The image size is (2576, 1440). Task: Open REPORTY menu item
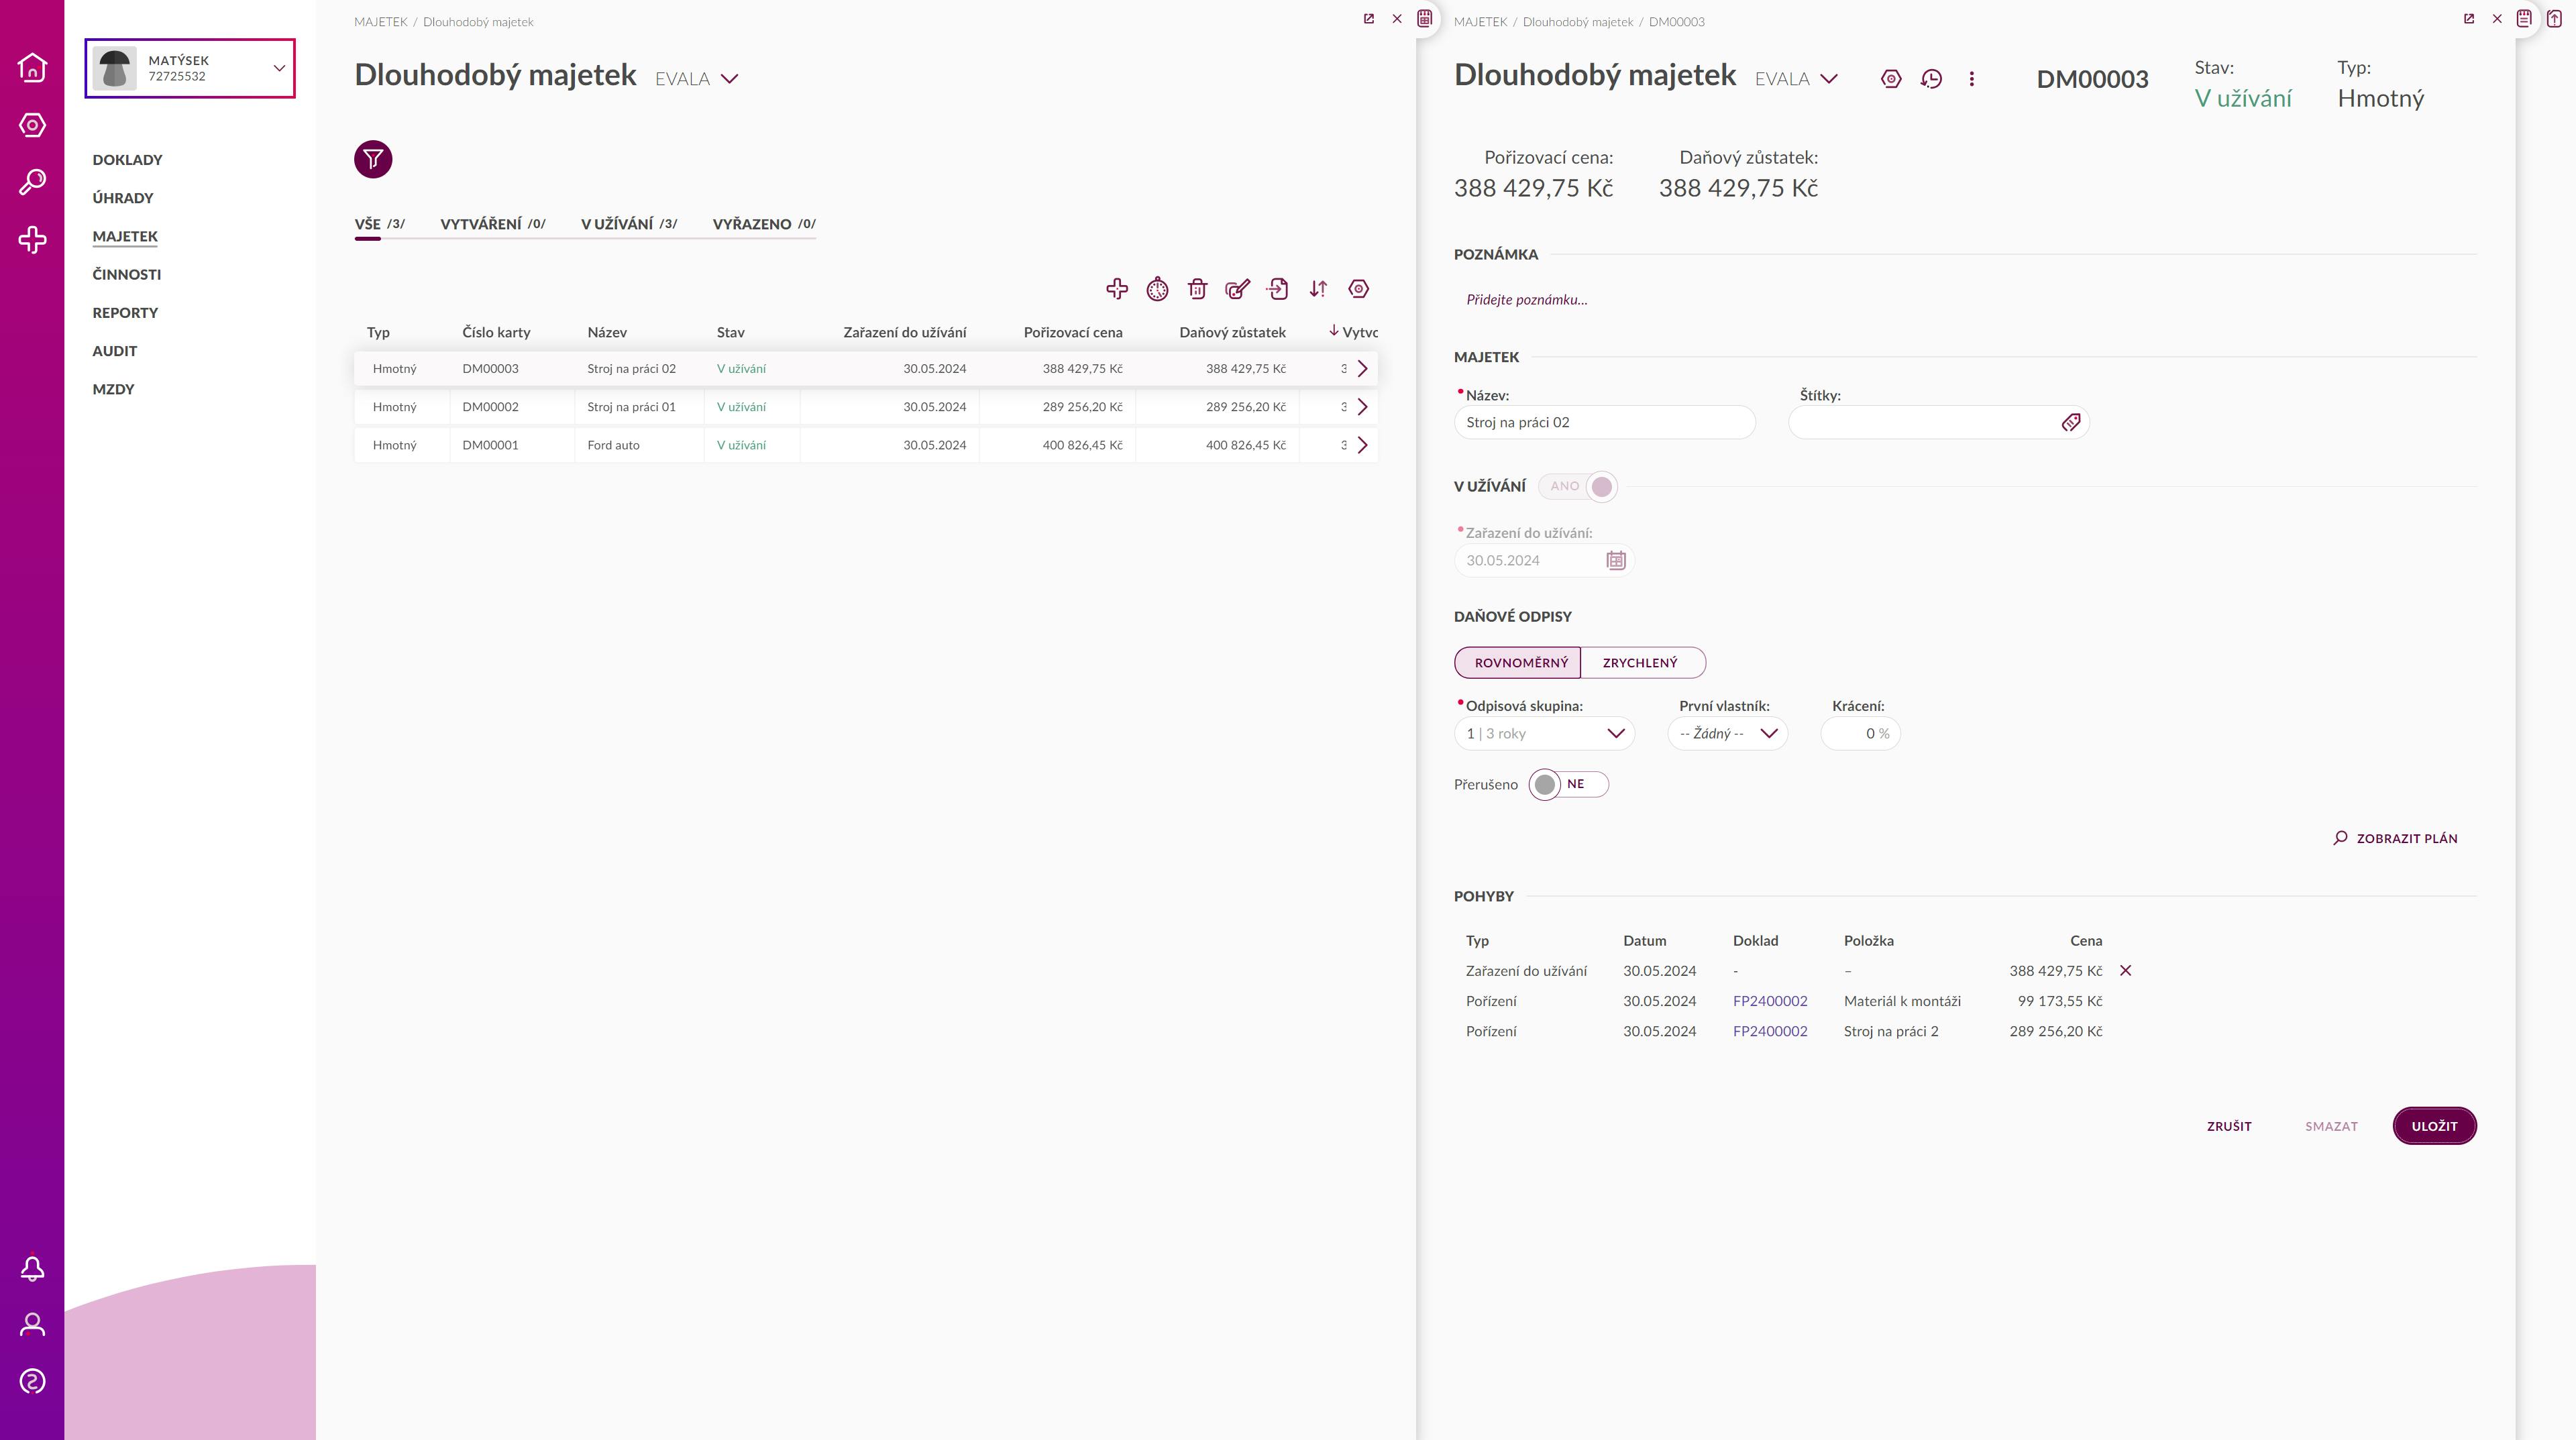point(125,313)
